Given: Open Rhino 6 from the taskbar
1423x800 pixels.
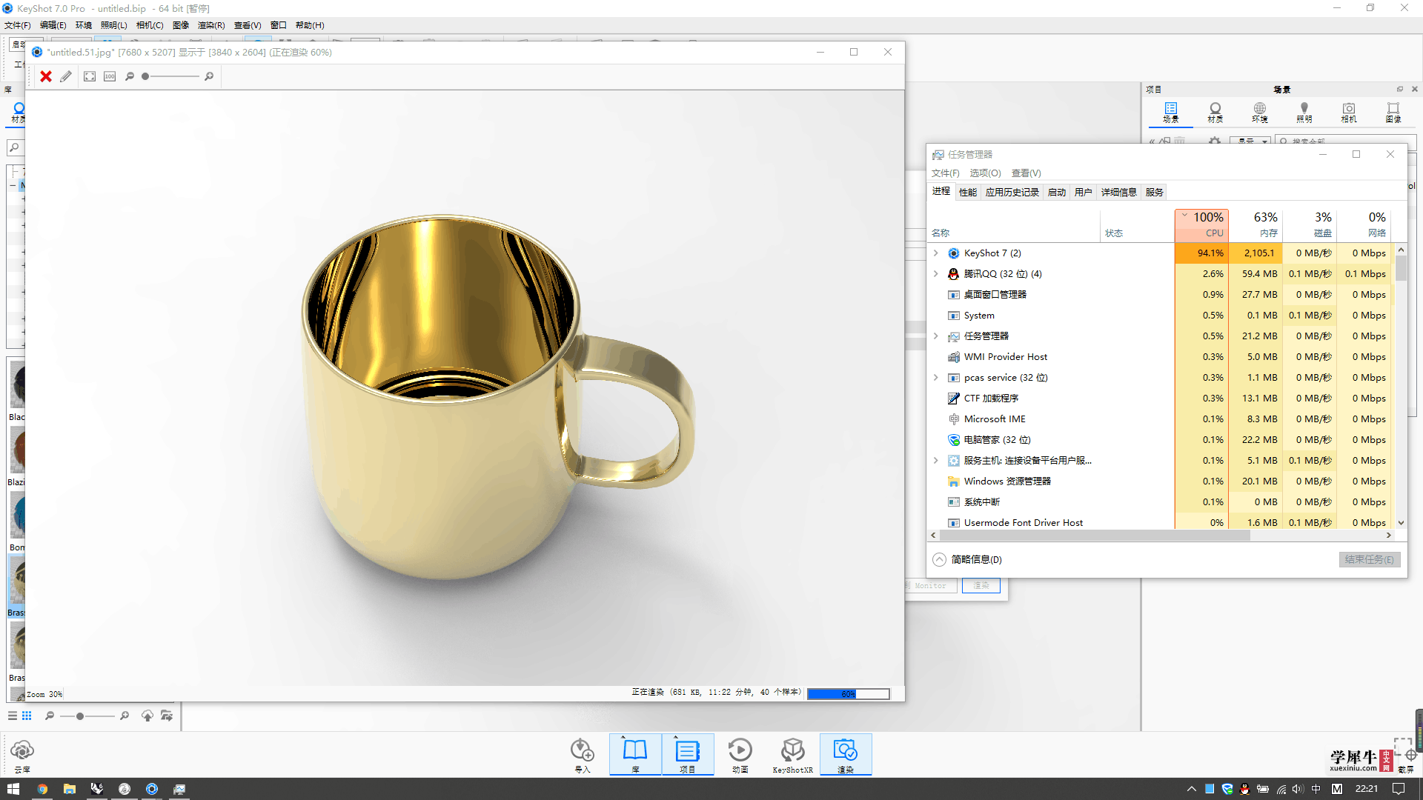Looking at the screenshot, I should (x=96, y=789).
